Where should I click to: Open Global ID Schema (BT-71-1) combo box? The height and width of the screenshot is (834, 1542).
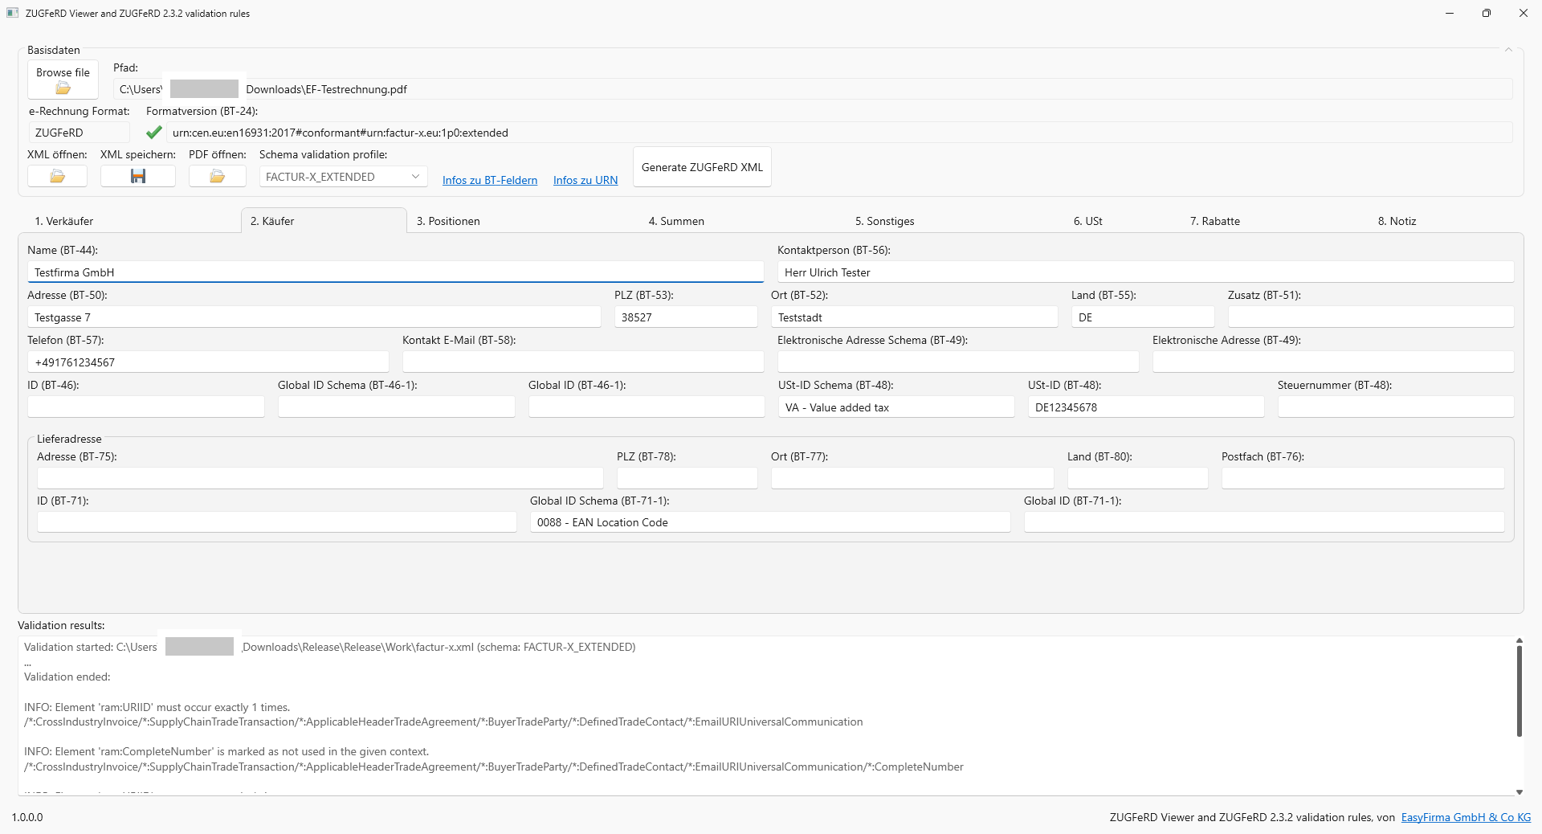[x=769, y=522]
